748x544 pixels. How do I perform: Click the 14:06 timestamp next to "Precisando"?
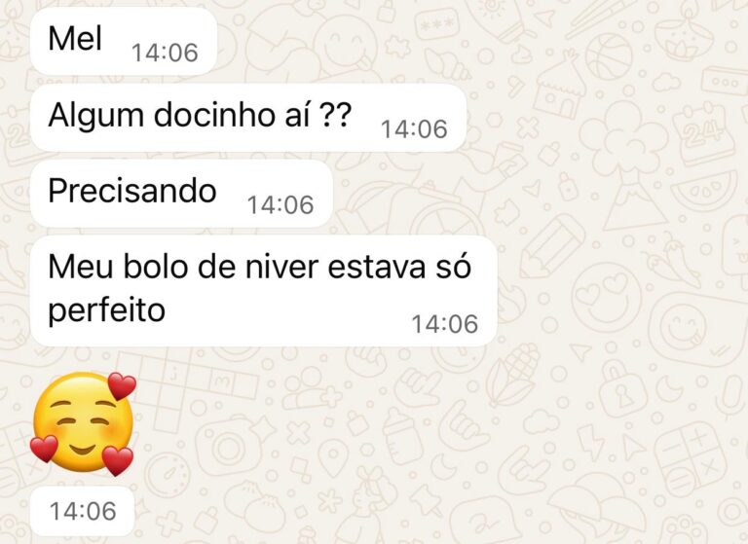click(x=280, y=205)
